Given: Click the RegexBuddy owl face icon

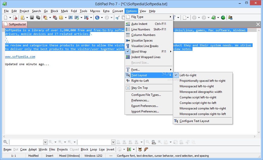Looking at the screenshot, I should click(x=140, y=149).
